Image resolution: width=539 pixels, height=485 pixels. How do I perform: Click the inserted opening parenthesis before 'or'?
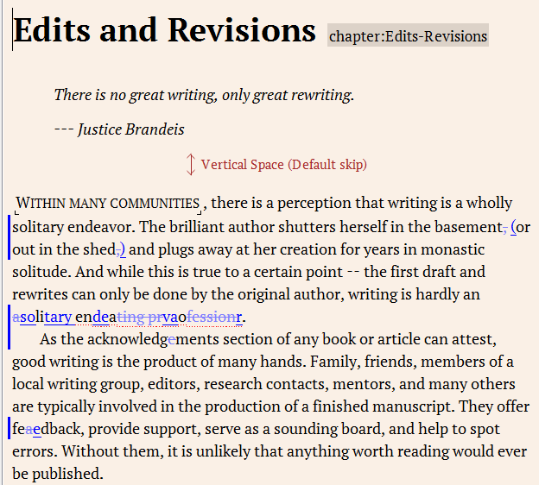(513, 227)
